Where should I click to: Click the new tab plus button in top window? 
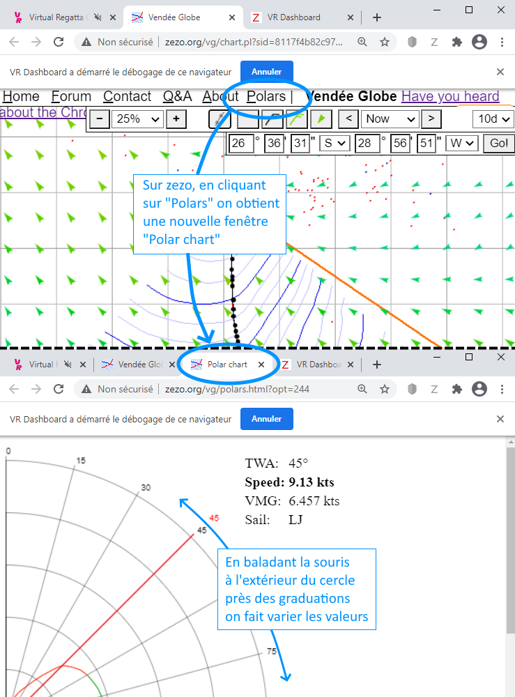(377, 17)
